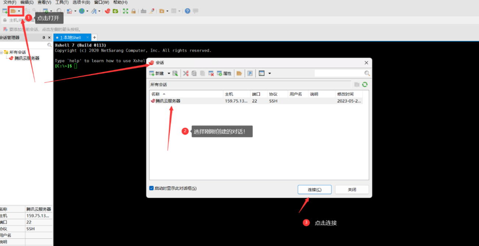This screenshot has width=479, height=246.
Task: Click the view mode icon in the dialog toolbar
Action: (x=262, y=73)
